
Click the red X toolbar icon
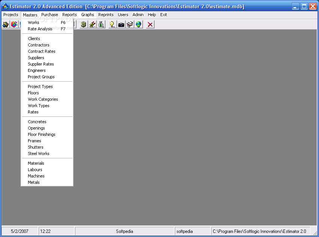[150, 24]
